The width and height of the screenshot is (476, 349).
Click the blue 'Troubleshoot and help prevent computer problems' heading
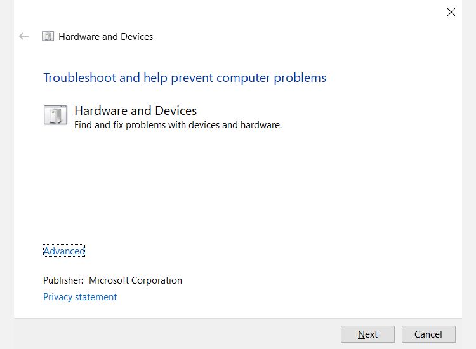tap(185, 78)
